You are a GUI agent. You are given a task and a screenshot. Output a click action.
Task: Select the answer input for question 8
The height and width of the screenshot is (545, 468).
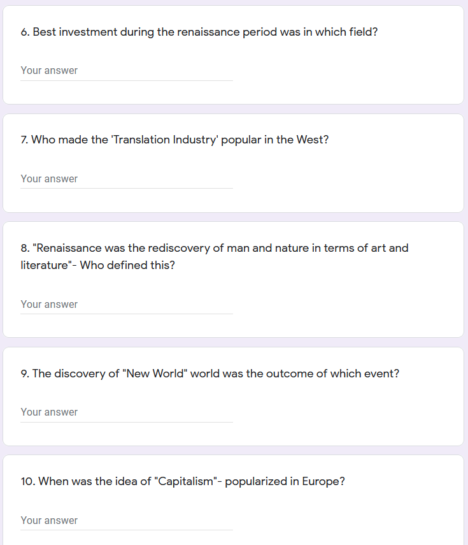coord(126,304)
